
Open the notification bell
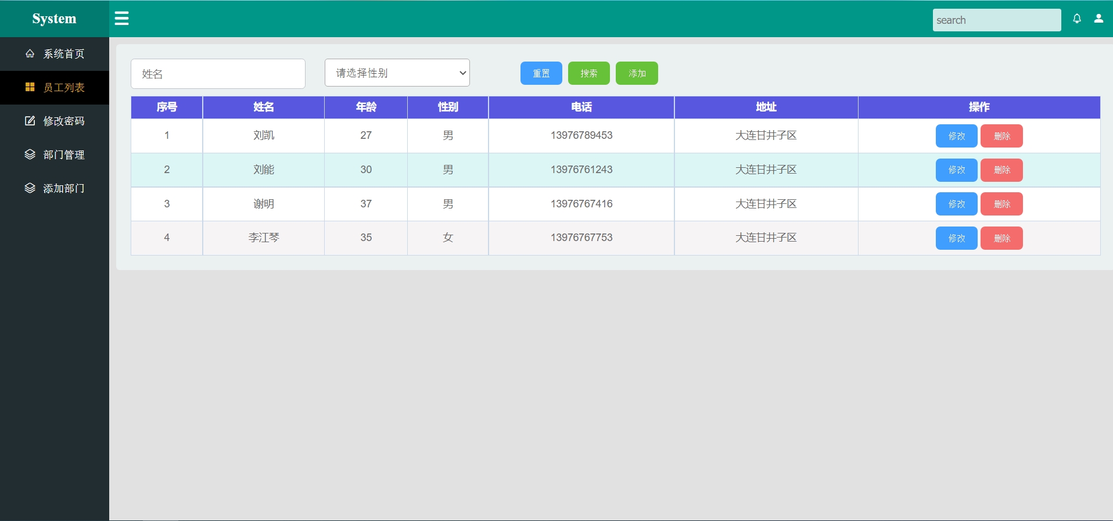(1076, 19)
